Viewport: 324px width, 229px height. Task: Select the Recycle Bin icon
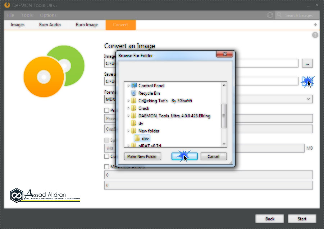pos(134,93)
